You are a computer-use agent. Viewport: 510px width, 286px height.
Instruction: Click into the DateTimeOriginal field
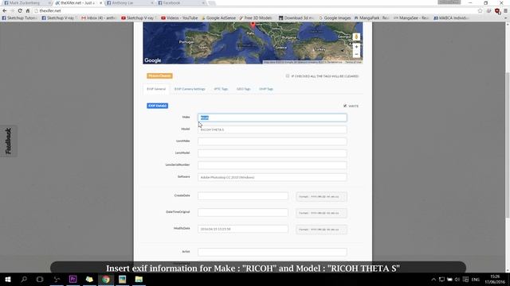click(243, 212)
